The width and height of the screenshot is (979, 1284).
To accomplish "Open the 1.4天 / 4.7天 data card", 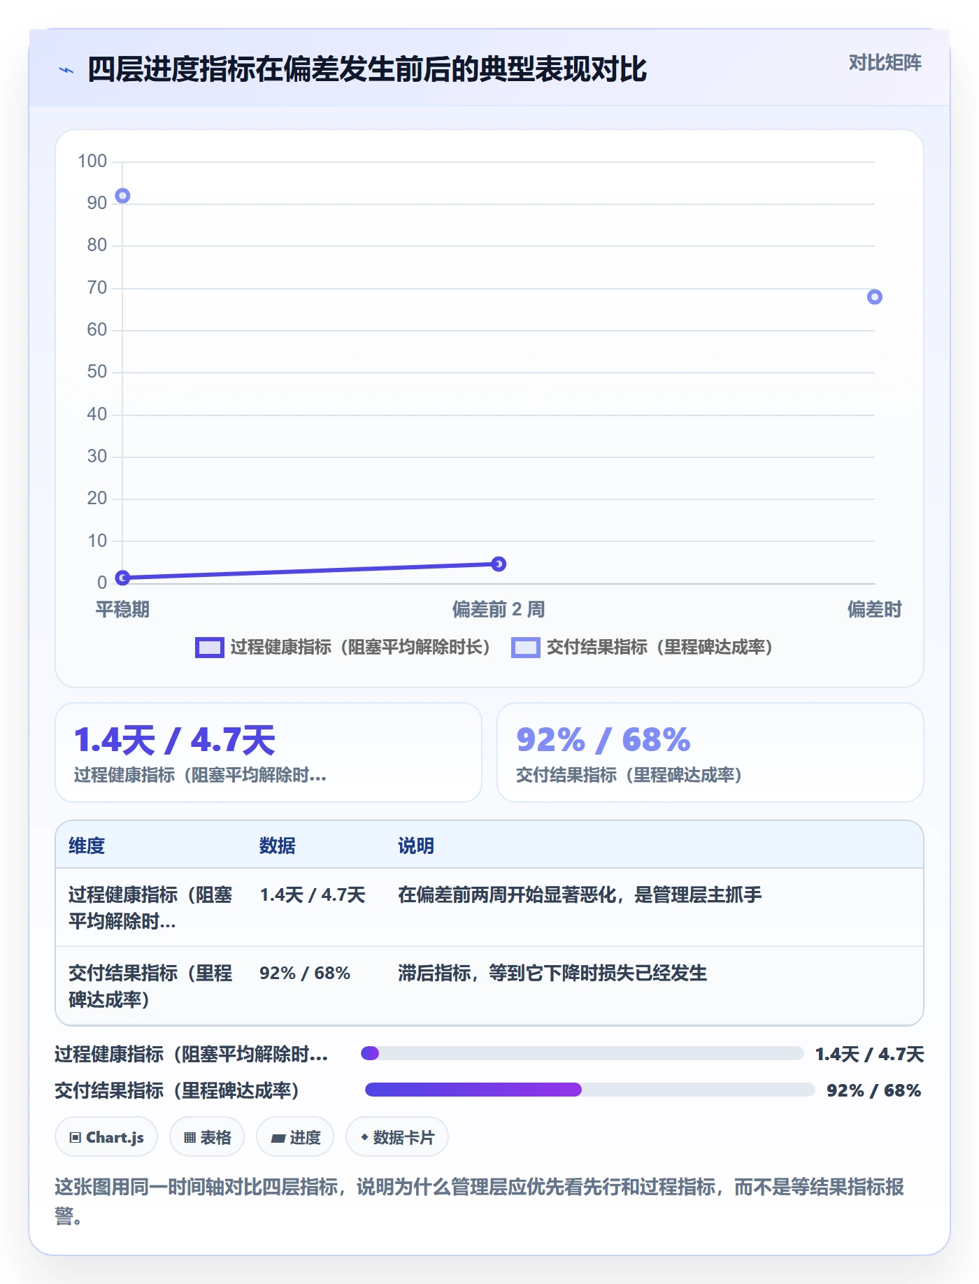I will pos(269,752).
